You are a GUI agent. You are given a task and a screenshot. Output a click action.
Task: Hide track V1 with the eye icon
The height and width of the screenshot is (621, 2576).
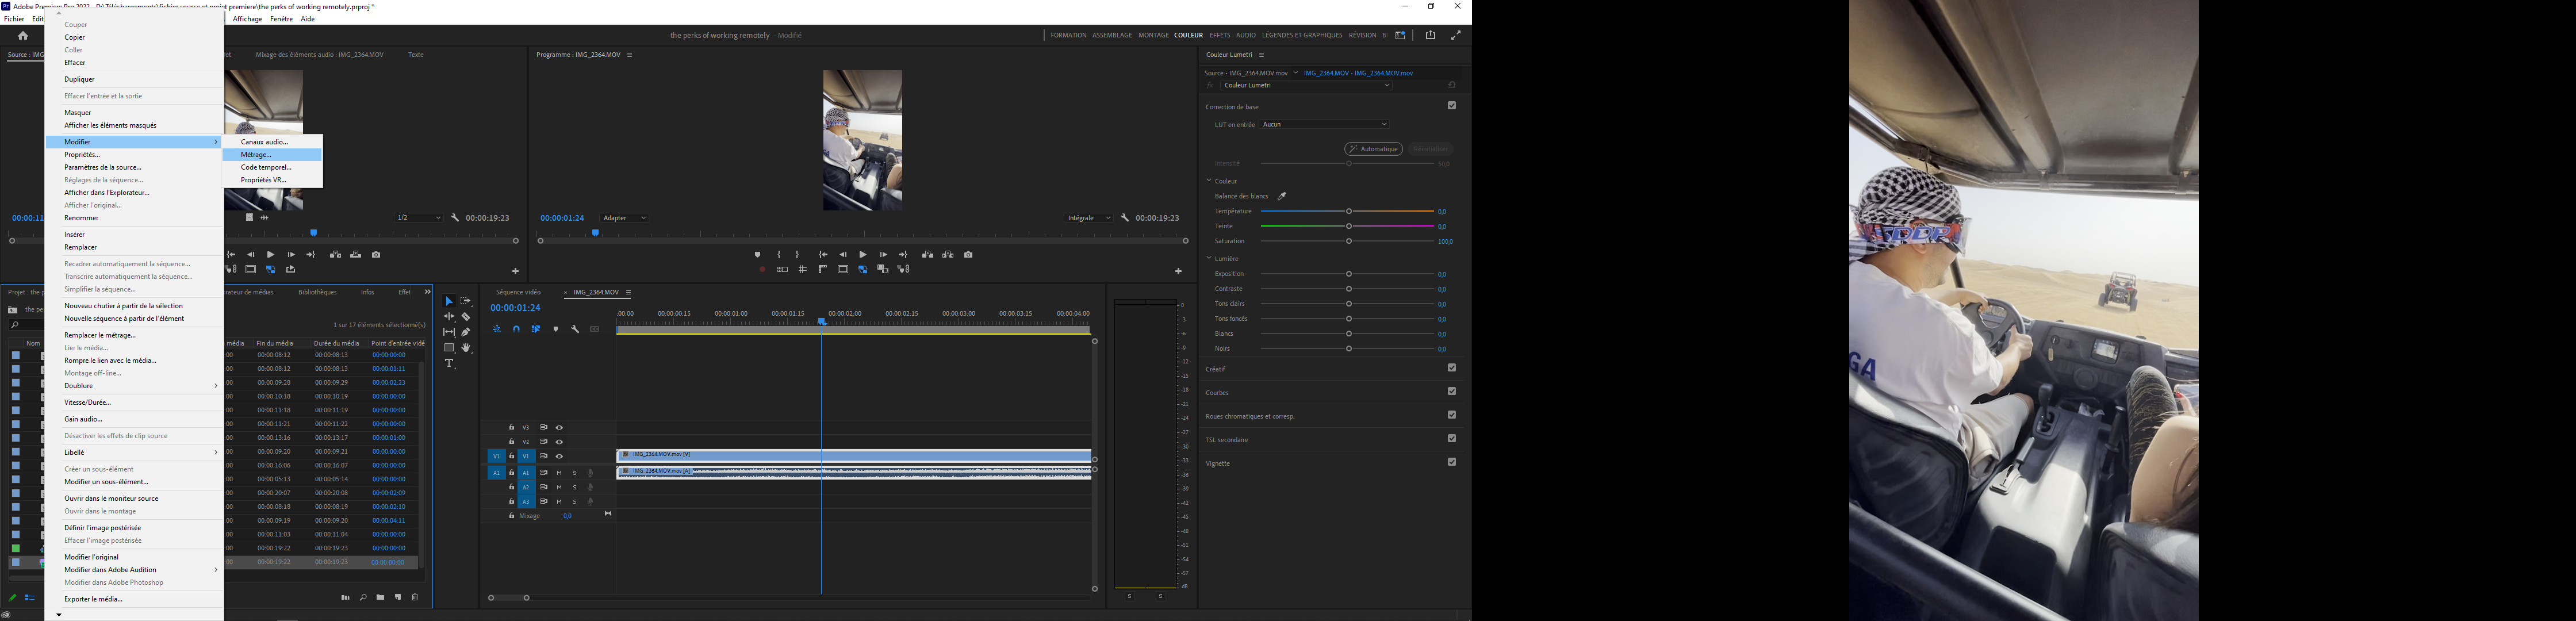click(x=559, y=457)
